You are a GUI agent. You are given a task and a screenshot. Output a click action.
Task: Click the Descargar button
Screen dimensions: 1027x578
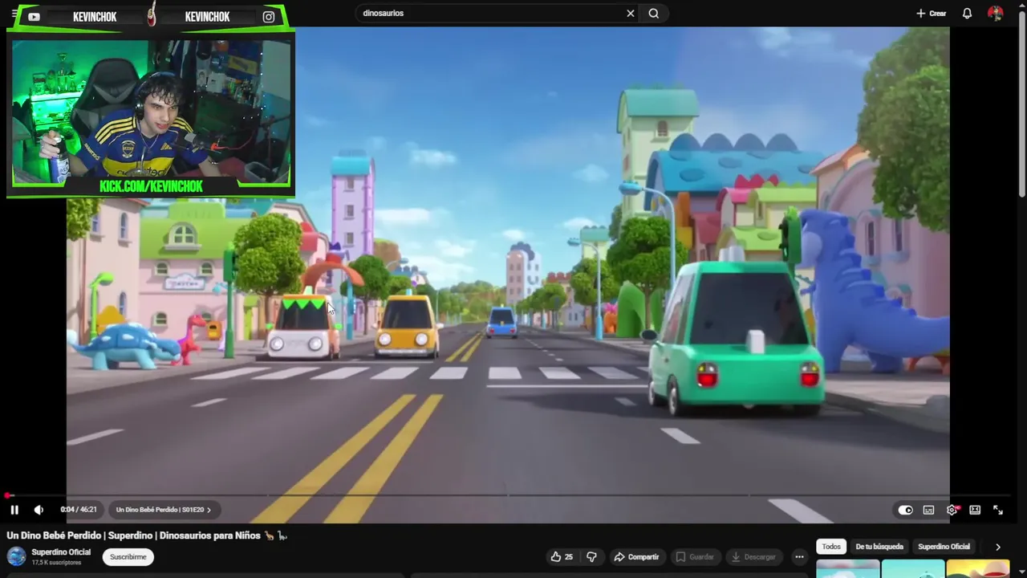(x=753, y=556)
